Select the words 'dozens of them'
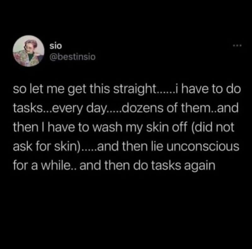Viewport: 252px width, 249px height. [166, 108]
